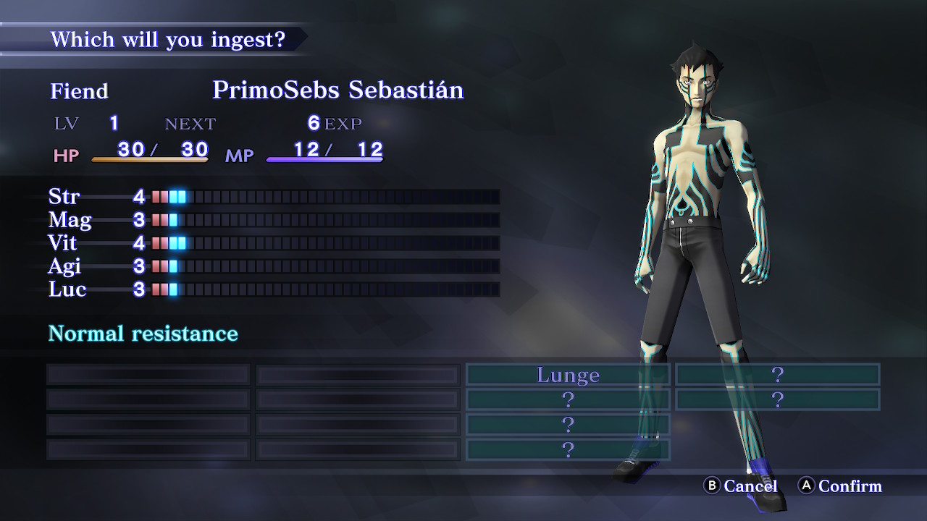Click the Fiend race label
Image resolution: width=927 pixels, height=521 pixels.
(x=79, y=91)
